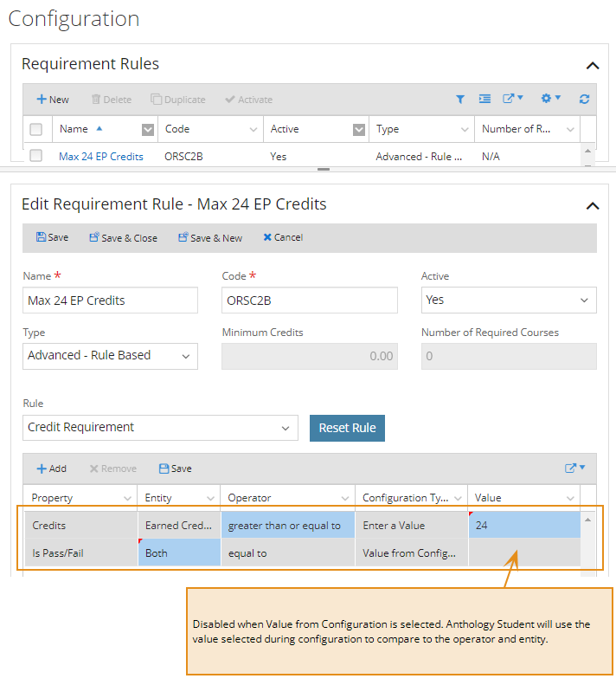Collapse the Edit Requirement Rule panel

pos(593,206)
